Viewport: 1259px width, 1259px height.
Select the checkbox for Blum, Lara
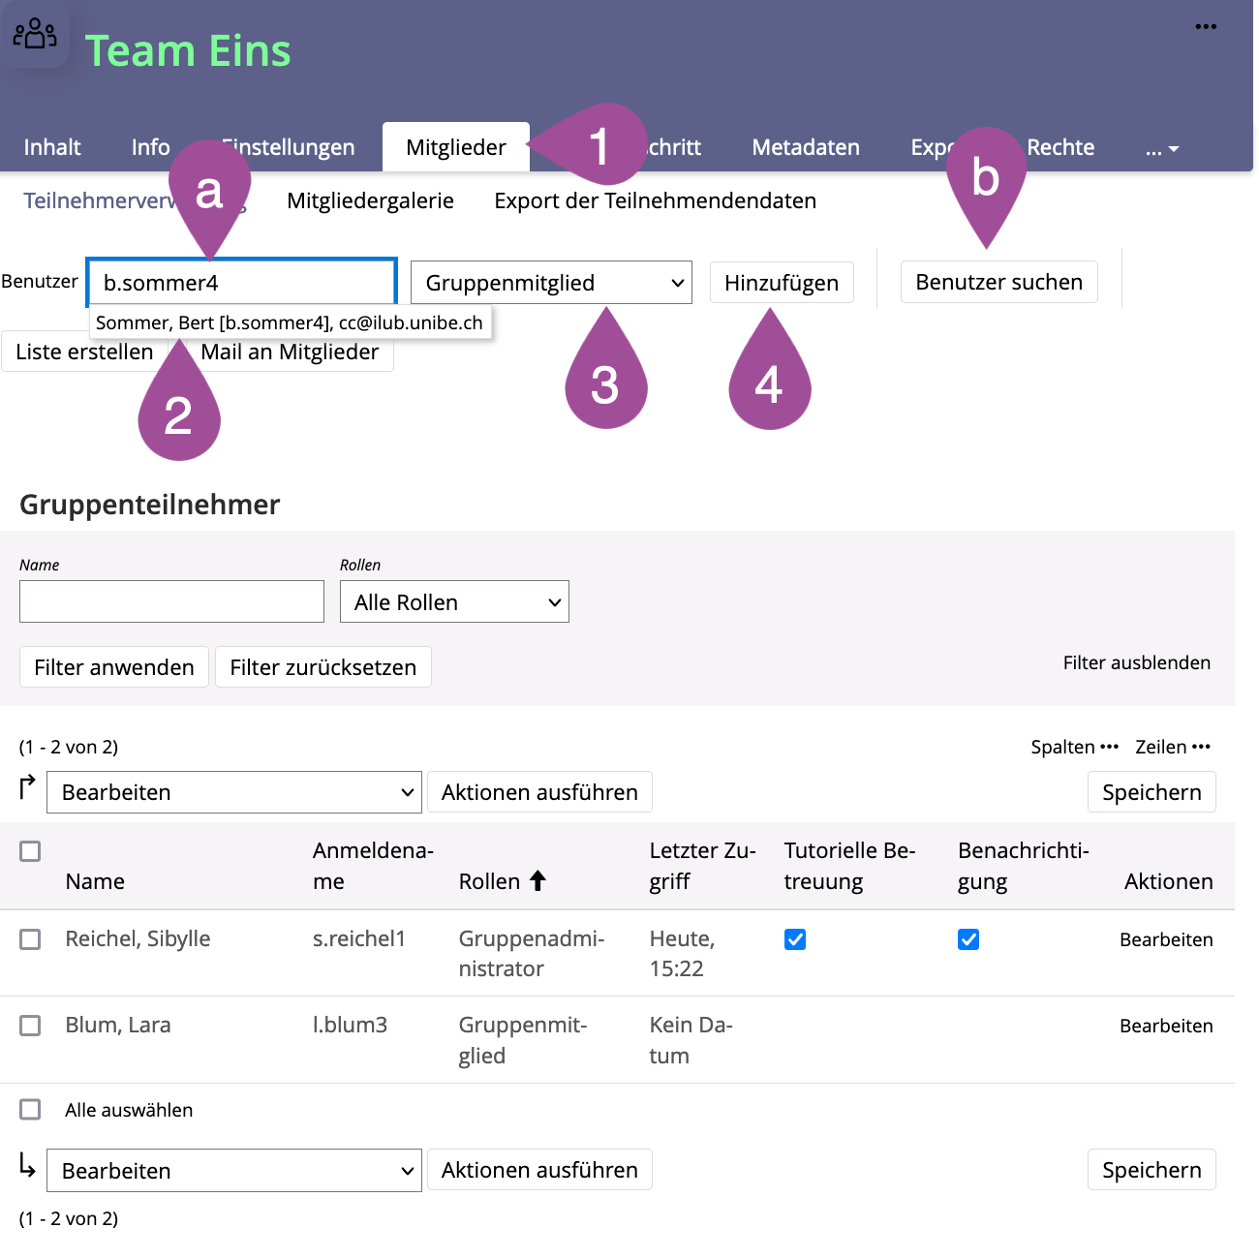31,1026
